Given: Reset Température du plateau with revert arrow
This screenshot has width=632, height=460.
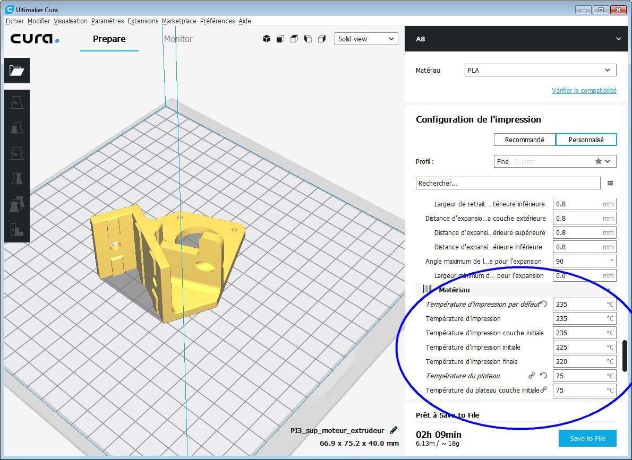Looking at the screenshot, I should (x=543, y=376).
